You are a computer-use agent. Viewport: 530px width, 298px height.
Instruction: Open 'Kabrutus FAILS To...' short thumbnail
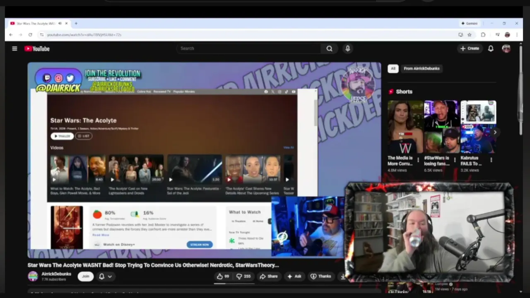[478, 127]
